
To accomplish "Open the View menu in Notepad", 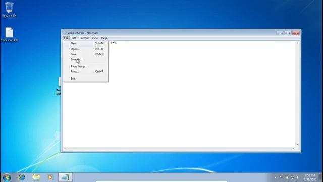I will (x=95, y=38).
